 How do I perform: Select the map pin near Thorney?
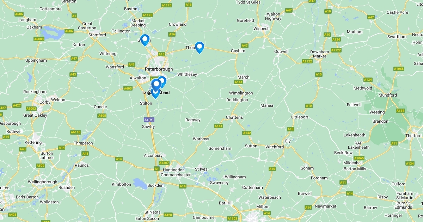200,47
